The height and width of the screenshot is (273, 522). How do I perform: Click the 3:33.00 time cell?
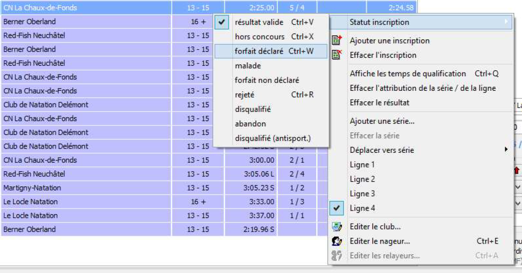point(251,202)
